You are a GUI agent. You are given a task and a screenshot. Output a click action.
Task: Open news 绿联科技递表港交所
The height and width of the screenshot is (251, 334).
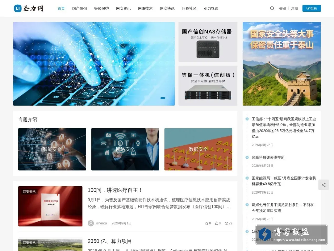click(268, 157)
